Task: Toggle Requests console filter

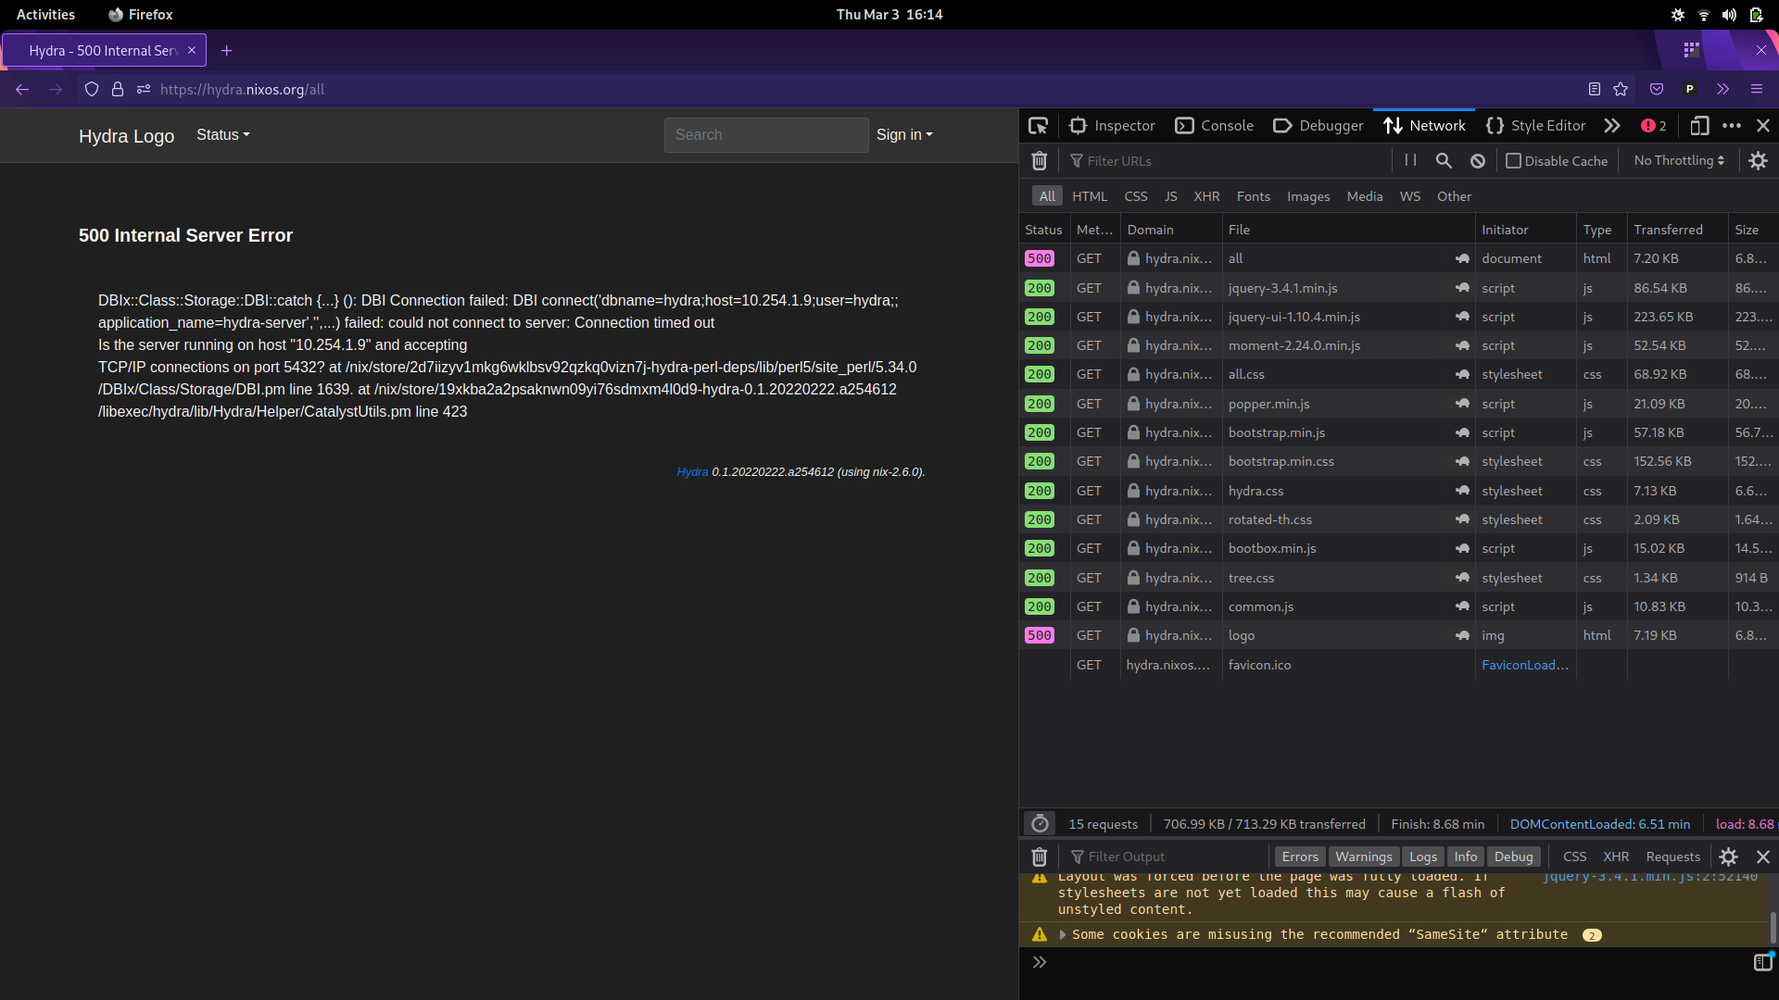Action: 1672,857
